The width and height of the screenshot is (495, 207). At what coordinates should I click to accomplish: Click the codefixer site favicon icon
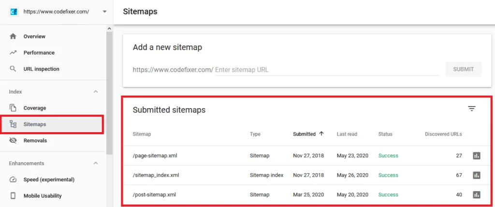[14, 12]
